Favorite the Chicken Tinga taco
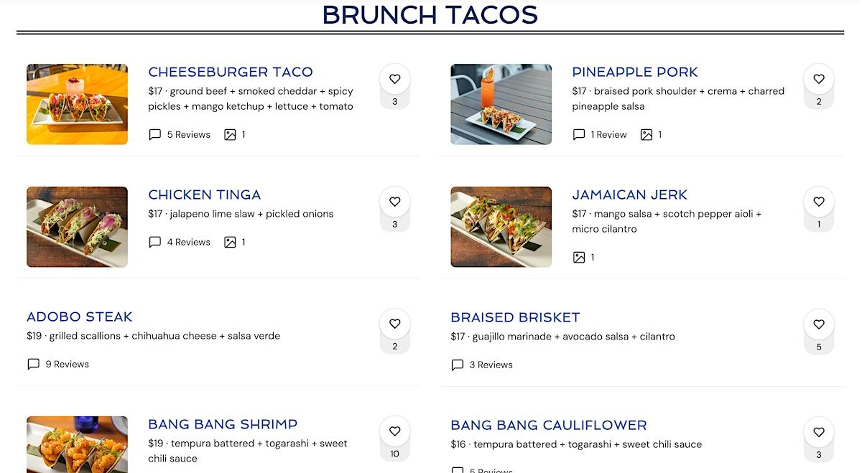The width and height of the screenshot is (862, 473). click(x=394, y=202)
